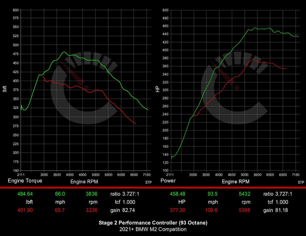Image resolution: width=306 pixels, height=236 pixels.
Task: Select the power gain value 81.18
Action: [281, 210]
